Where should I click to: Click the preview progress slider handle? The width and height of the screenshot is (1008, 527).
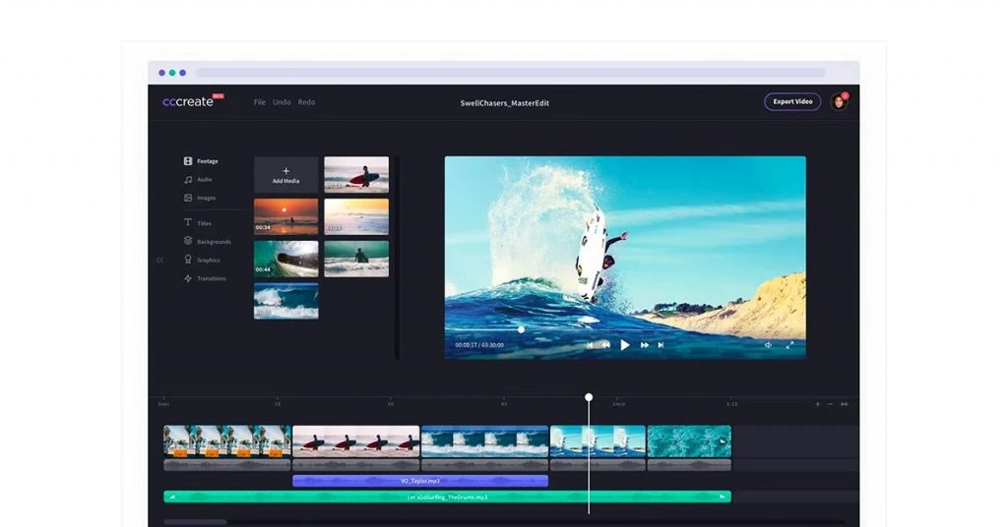tap(522, 330)
